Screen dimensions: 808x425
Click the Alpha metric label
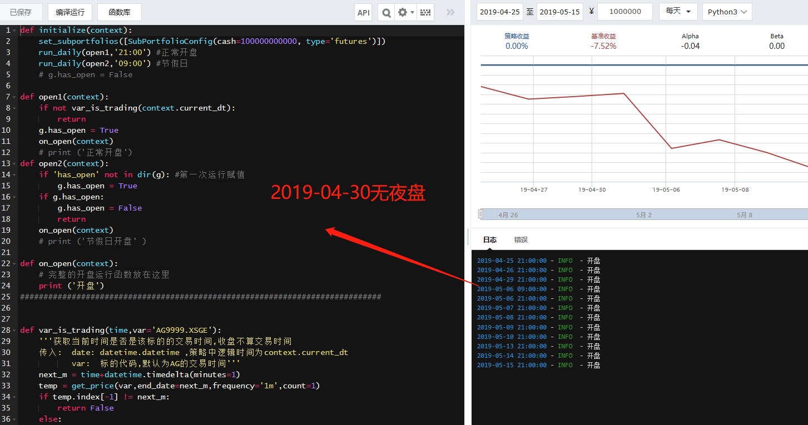point(690,36)
